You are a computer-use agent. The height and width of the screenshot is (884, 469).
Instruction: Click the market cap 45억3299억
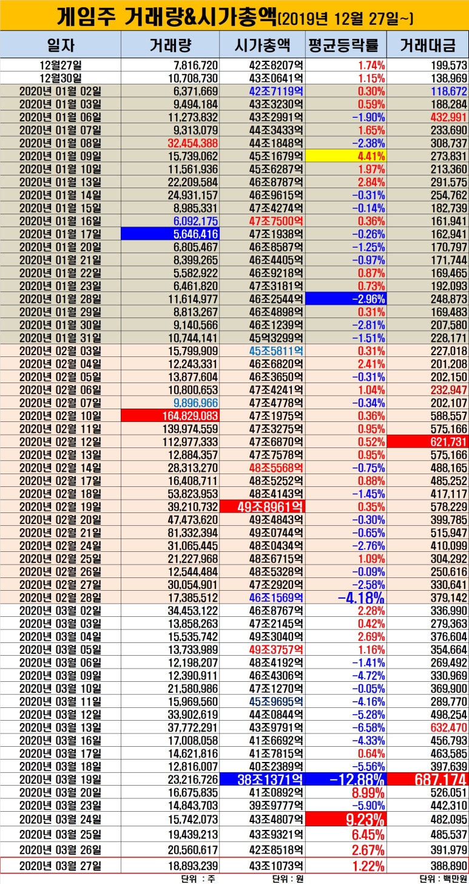[275, 337]
